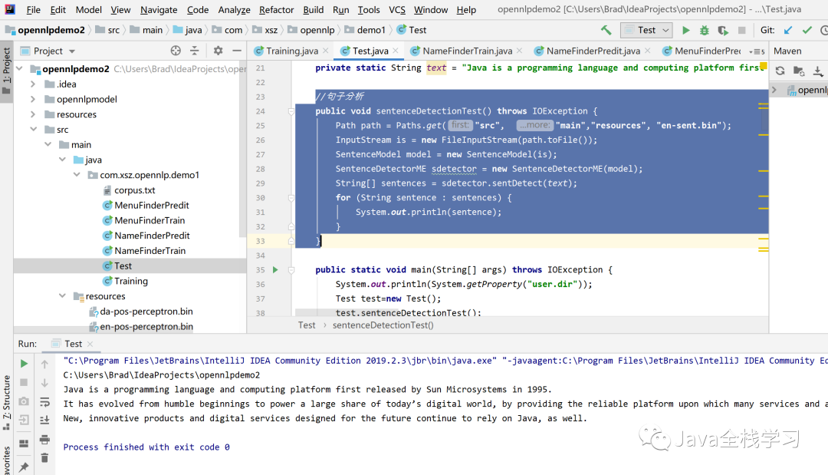Click the Build Project hammer icon
Viewport: 828px width, 475px height.
pyautogui.click(x=606, y=30)
